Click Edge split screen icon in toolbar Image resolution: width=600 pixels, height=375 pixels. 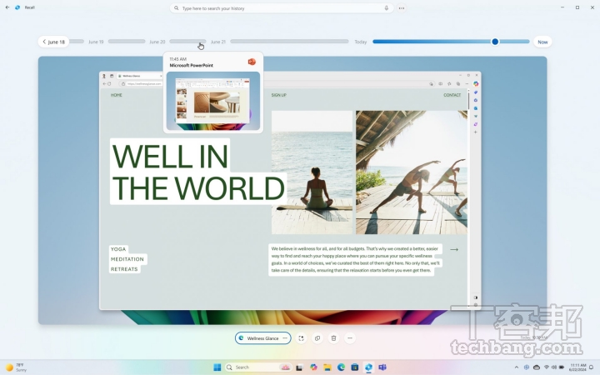point(441,84)
